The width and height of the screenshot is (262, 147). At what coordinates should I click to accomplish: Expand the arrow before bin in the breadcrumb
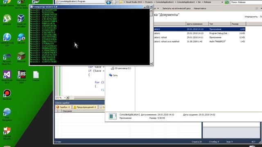pyautogui.click(x=196, y=2)
